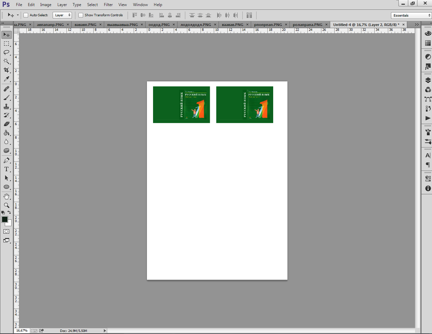
Task: Select the Eyedropper tool
Action: click(x=6, y=79)
